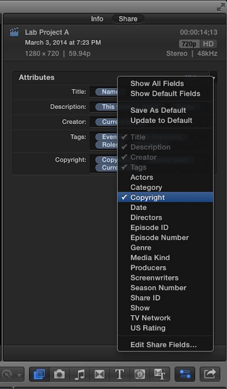Viewport: 227px width, 389px height.
Task: Open the Generators browser icon
Action: 140,374
